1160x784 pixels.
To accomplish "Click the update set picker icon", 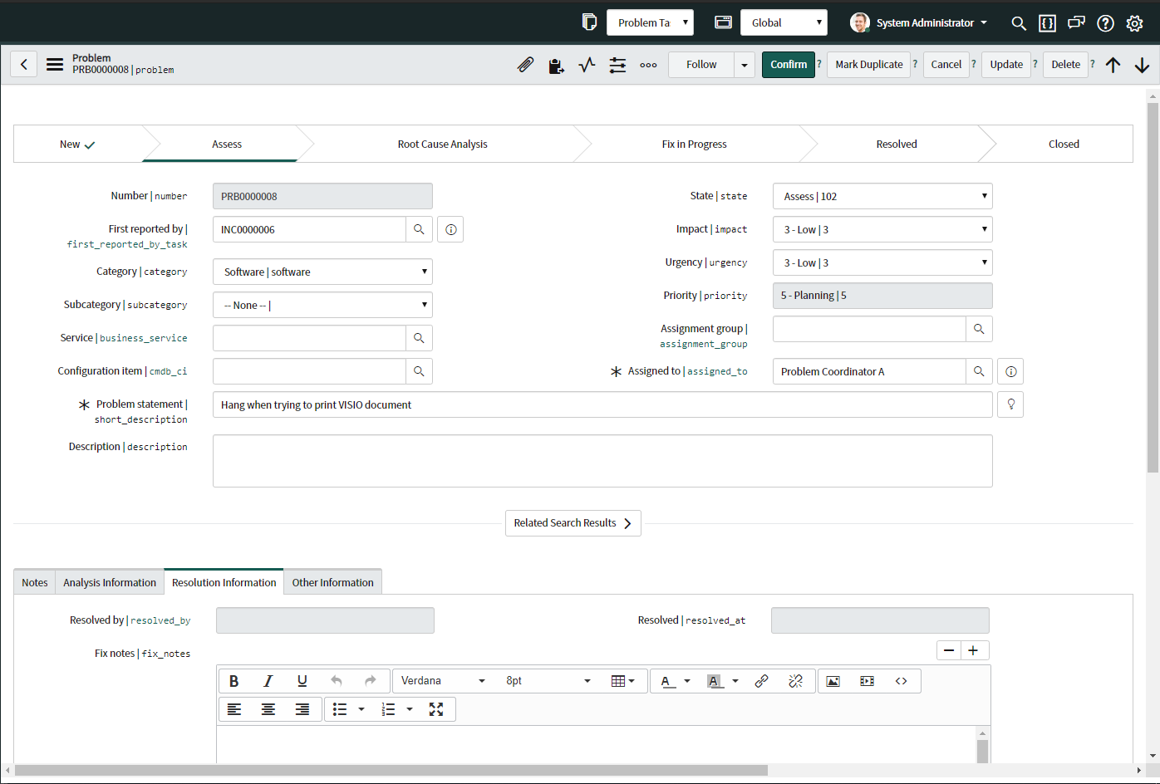I will click(589, 22).
